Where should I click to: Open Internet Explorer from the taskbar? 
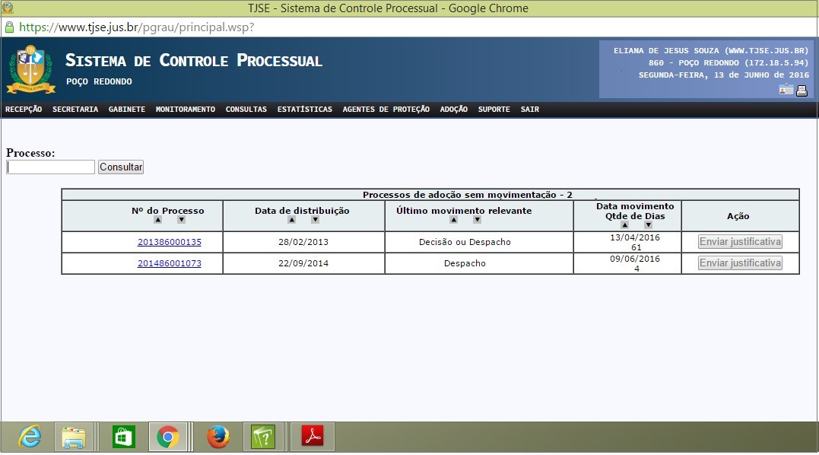(30, 437)
